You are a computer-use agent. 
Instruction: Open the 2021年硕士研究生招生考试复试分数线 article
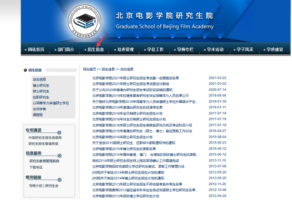click(x=131, y=84)
